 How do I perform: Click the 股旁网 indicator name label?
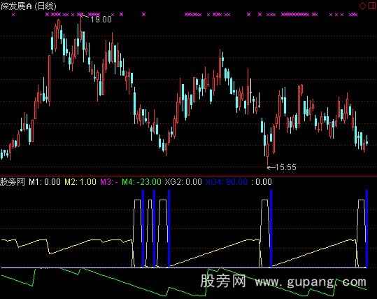(13, 181)
